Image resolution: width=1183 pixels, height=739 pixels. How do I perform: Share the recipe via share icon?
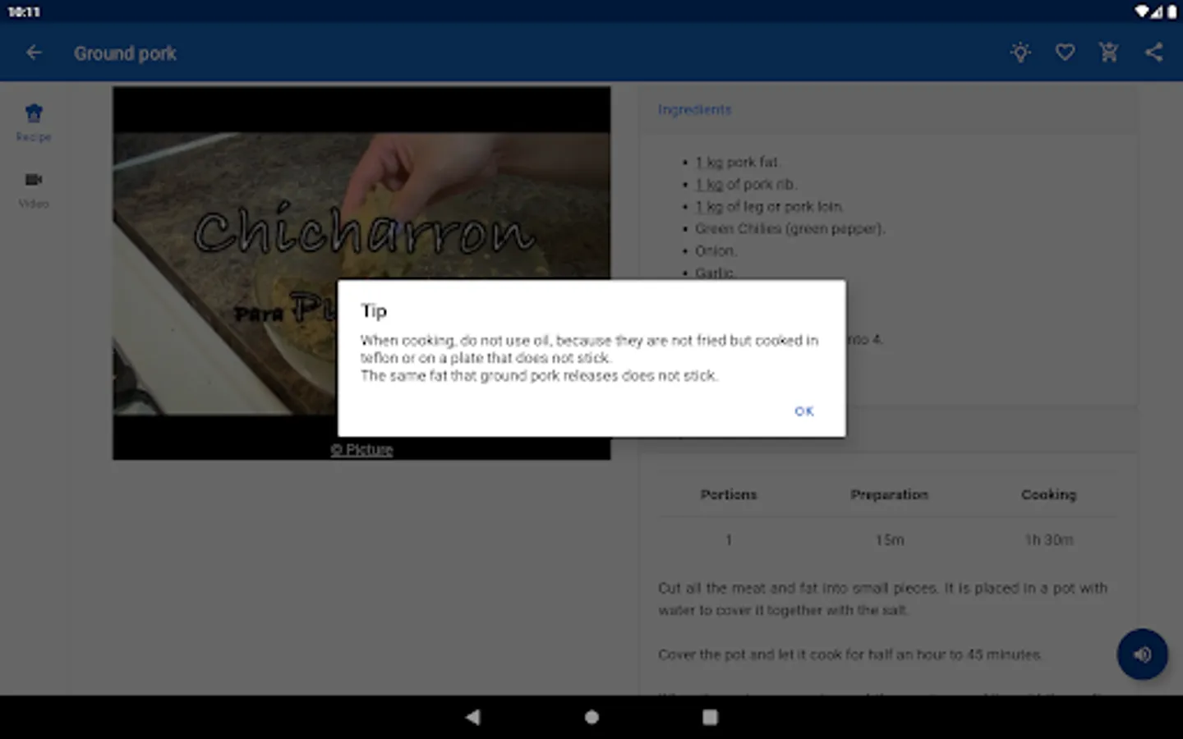point(1153,53)
